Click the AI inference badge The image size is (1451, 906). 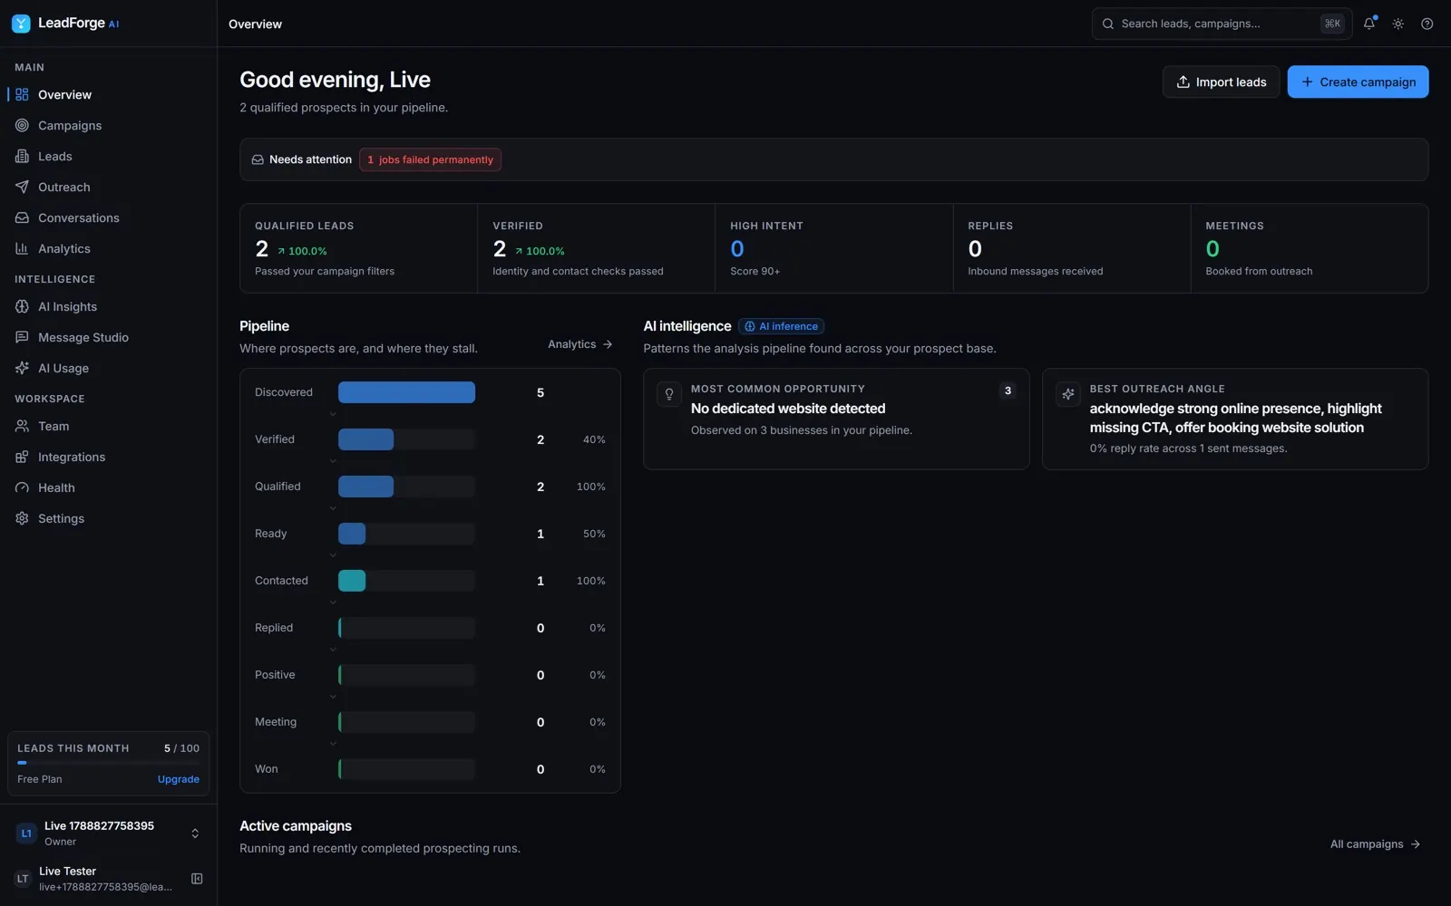pyautogui.click(x=781, y=326)
